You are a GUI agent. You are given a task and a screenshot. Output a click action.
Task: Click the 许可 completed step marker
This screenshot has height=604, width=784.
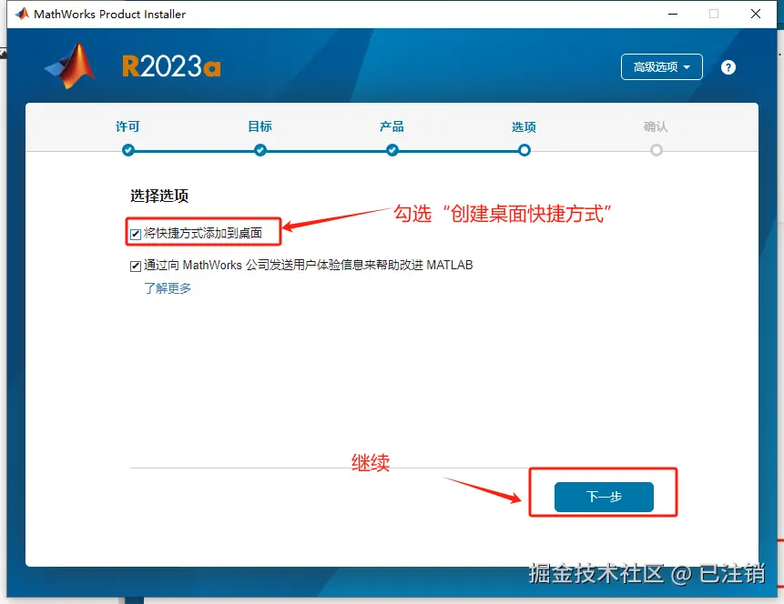(x=128, y=150)
